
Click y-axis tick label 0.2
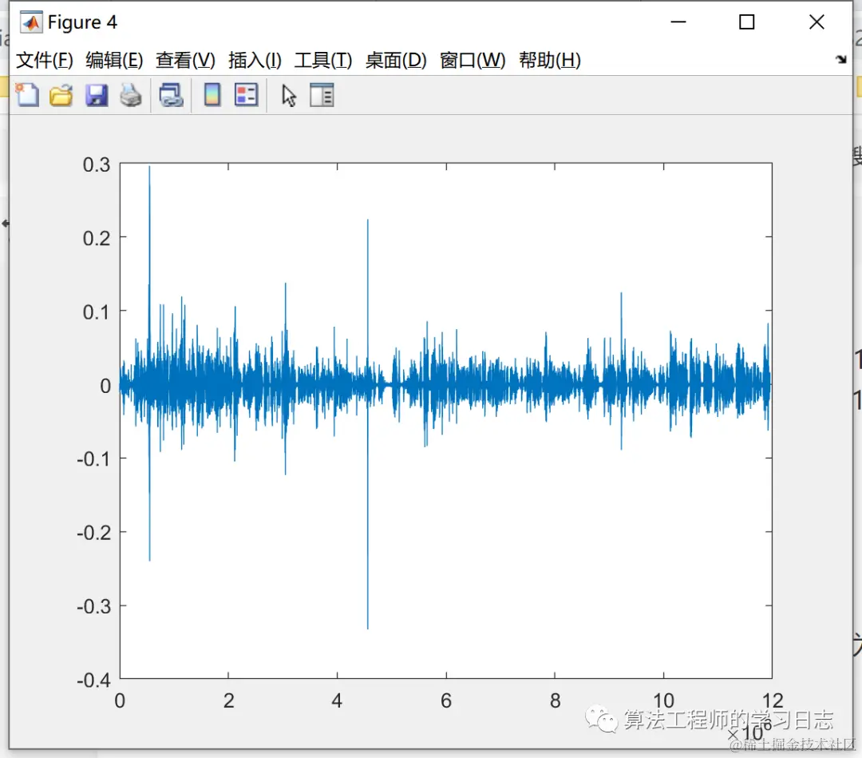pos(97,238)
